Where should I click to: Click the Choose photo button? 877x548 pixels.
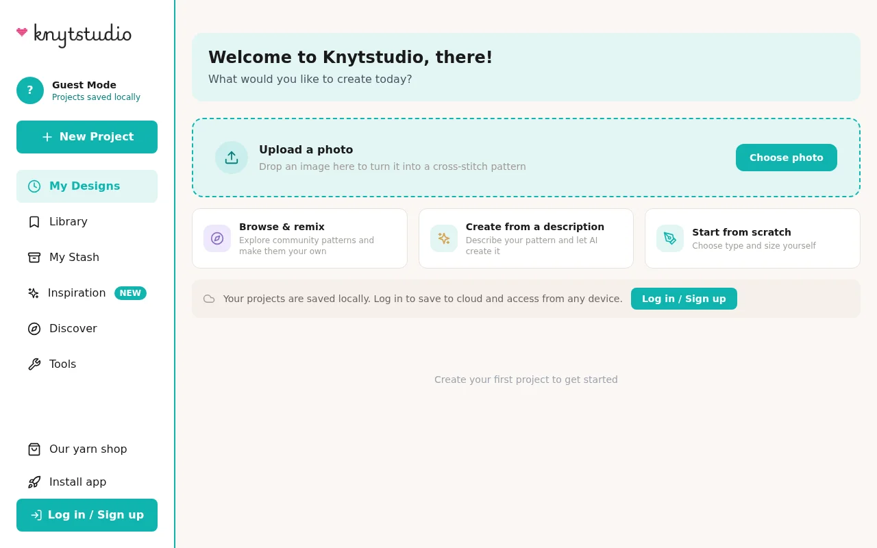pos(787,158)
